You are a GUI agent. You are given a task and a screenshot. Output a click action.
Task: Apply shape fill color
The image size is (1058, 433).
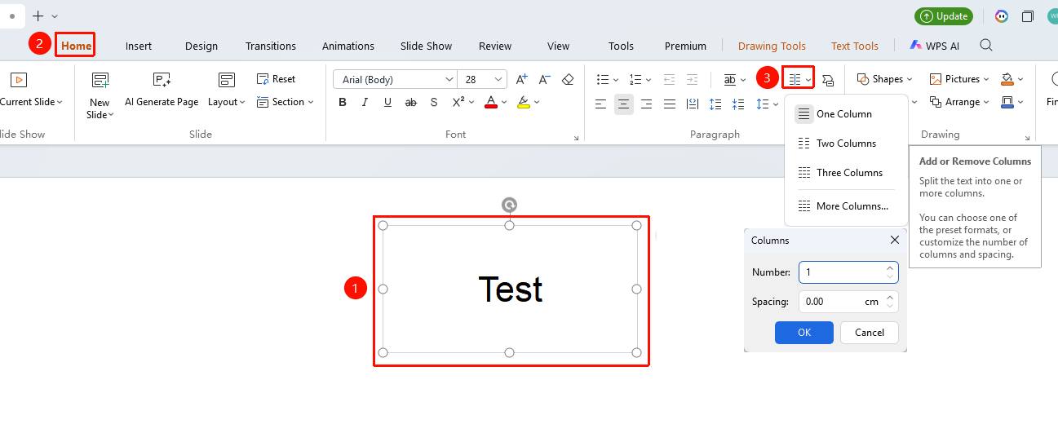click(x=1007, y=79)
